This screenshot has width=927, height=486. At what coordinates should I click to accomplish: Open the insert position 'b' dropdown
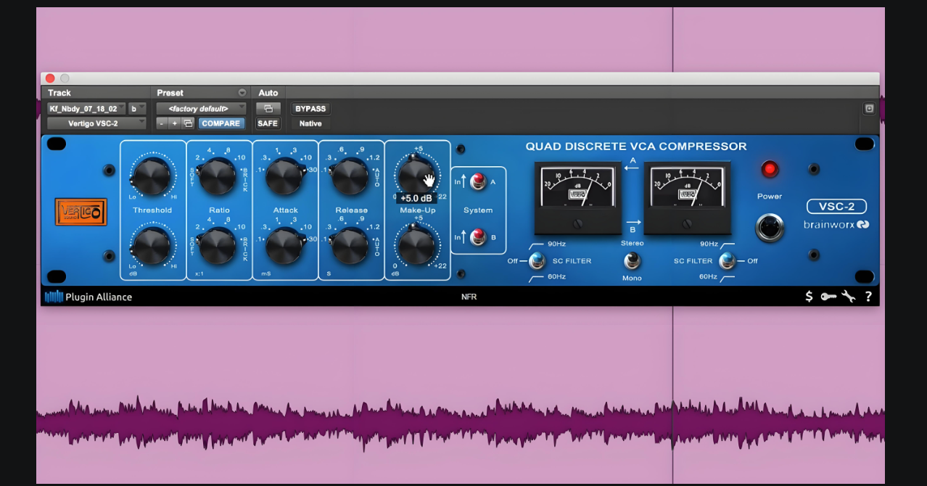(137, 109)
